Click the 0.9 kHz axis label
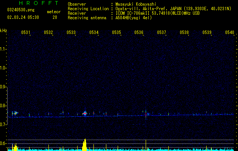 (x=3, y=87)
